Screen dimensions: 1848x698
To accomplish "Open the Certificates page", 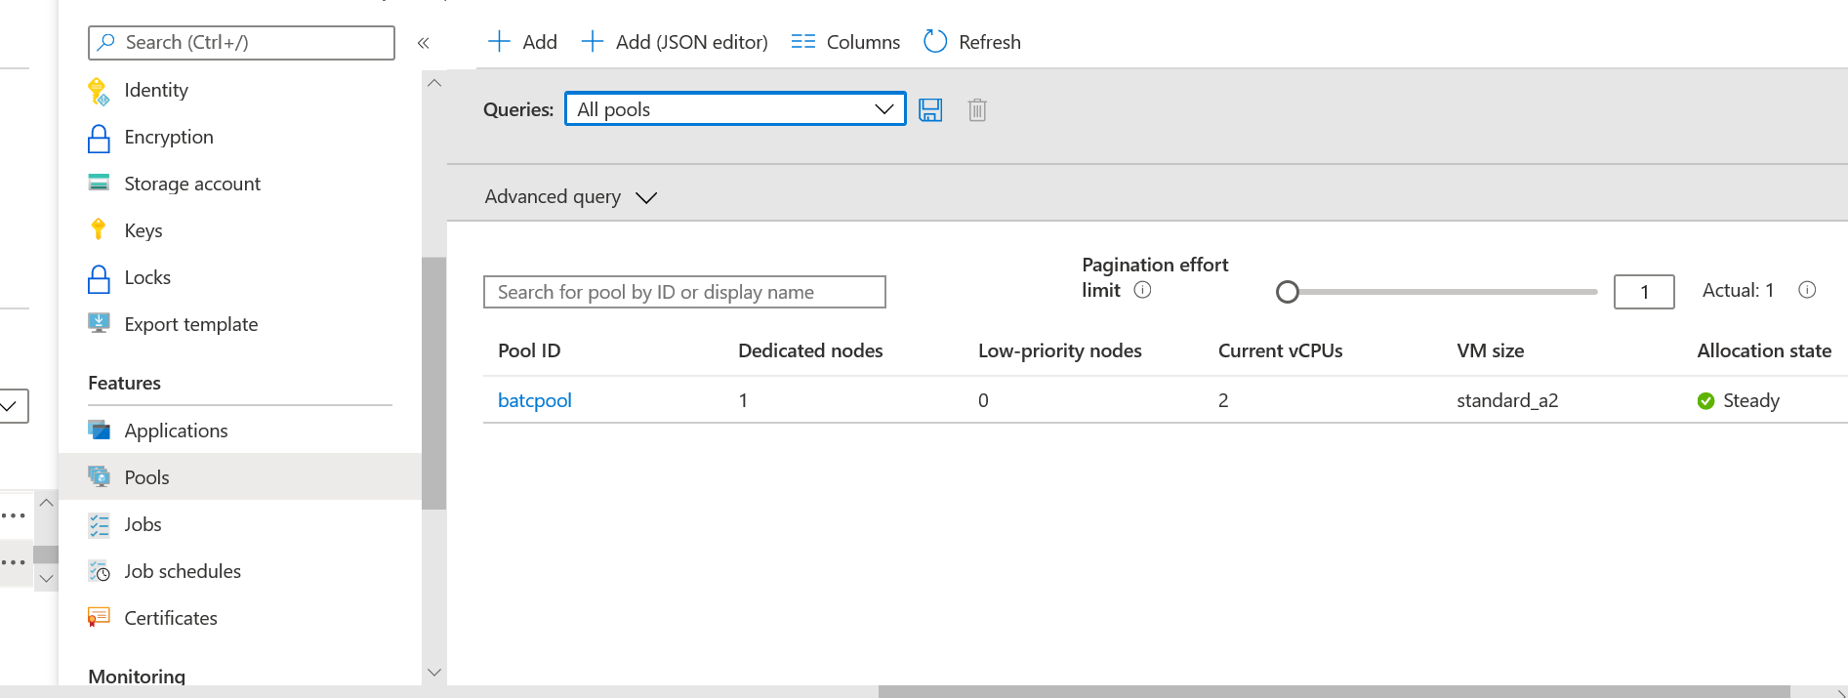I will coord(170,618).
